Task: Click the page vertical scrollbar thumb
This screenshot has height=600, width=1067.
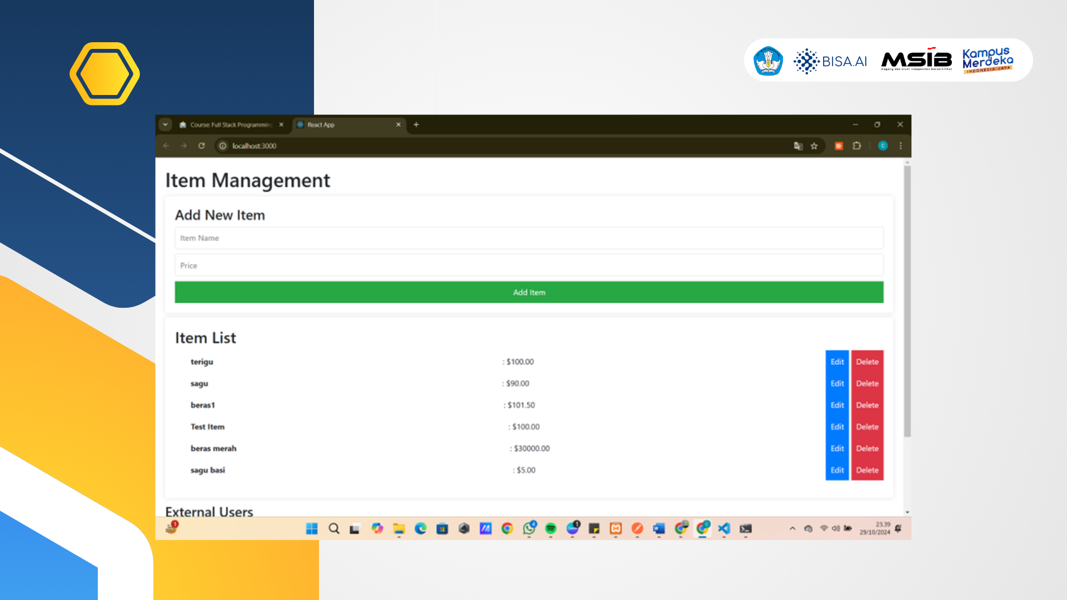Action: 907,301
